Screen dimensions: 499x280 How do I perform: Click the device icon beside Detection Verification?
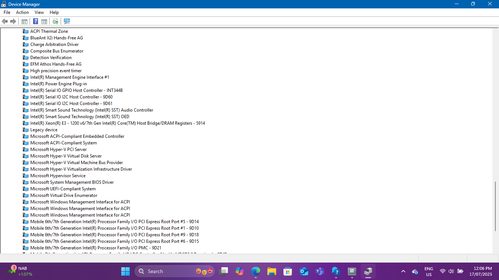pyautogui.click(x=26, y=58)
